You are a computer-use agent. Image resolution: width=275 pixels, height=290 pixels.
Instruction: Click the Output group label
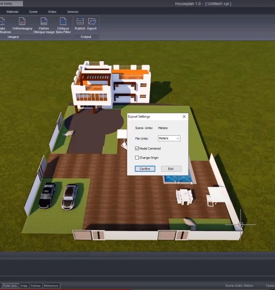86,37
